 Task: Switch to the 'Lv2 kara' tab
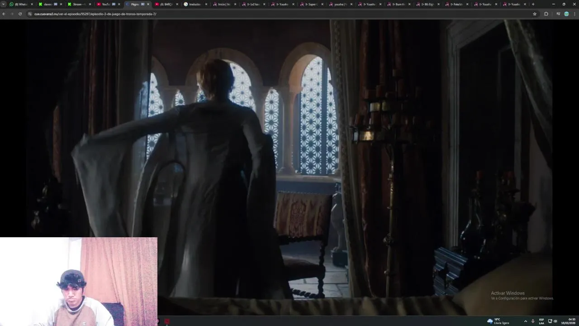[252, 4]
